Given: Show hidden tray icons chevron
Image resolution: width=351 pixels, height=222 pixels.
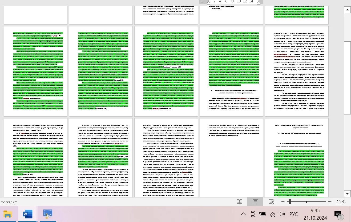Looking at the screenshot, I should point(243,214).
